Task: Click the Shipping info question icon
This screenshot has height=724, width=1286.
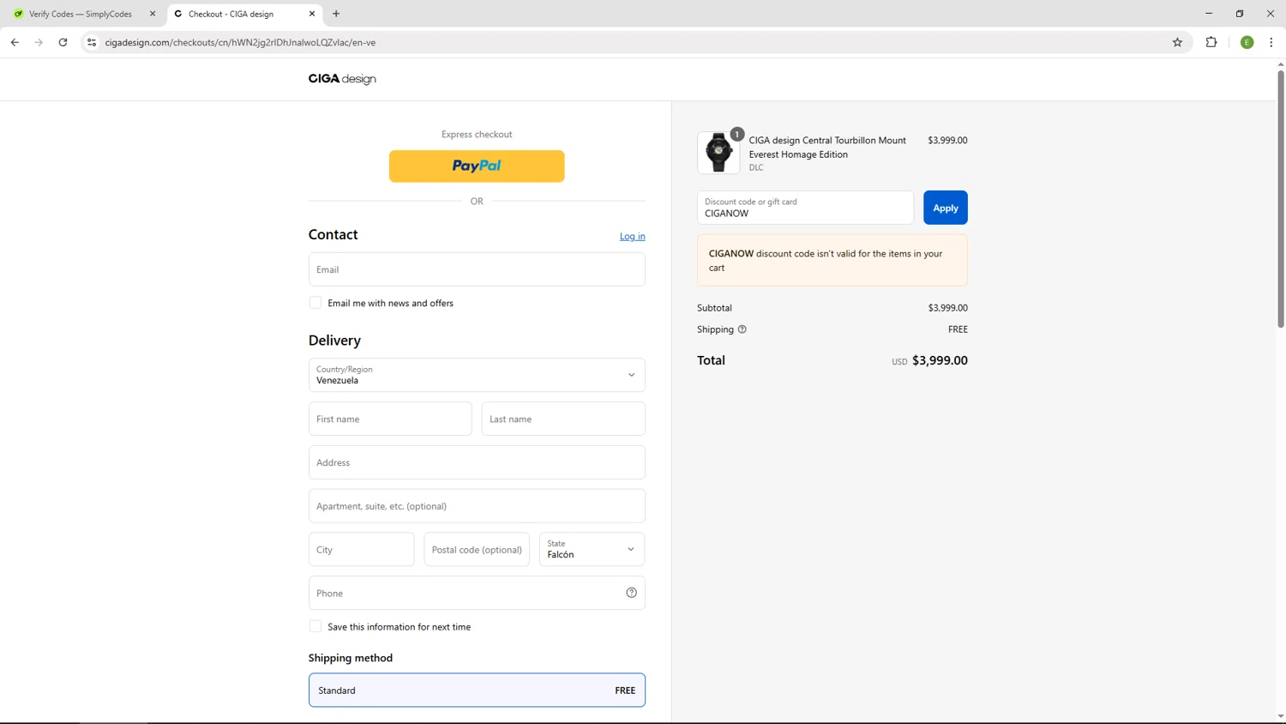Action: (x=742, y=329)
